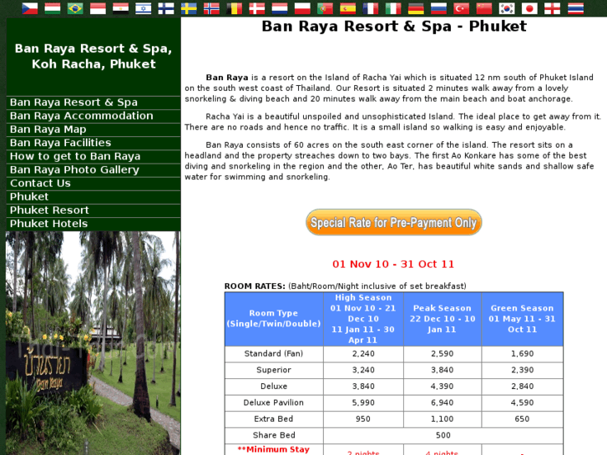
Task: Select the Belgian flag language icon
Action: 235,8
